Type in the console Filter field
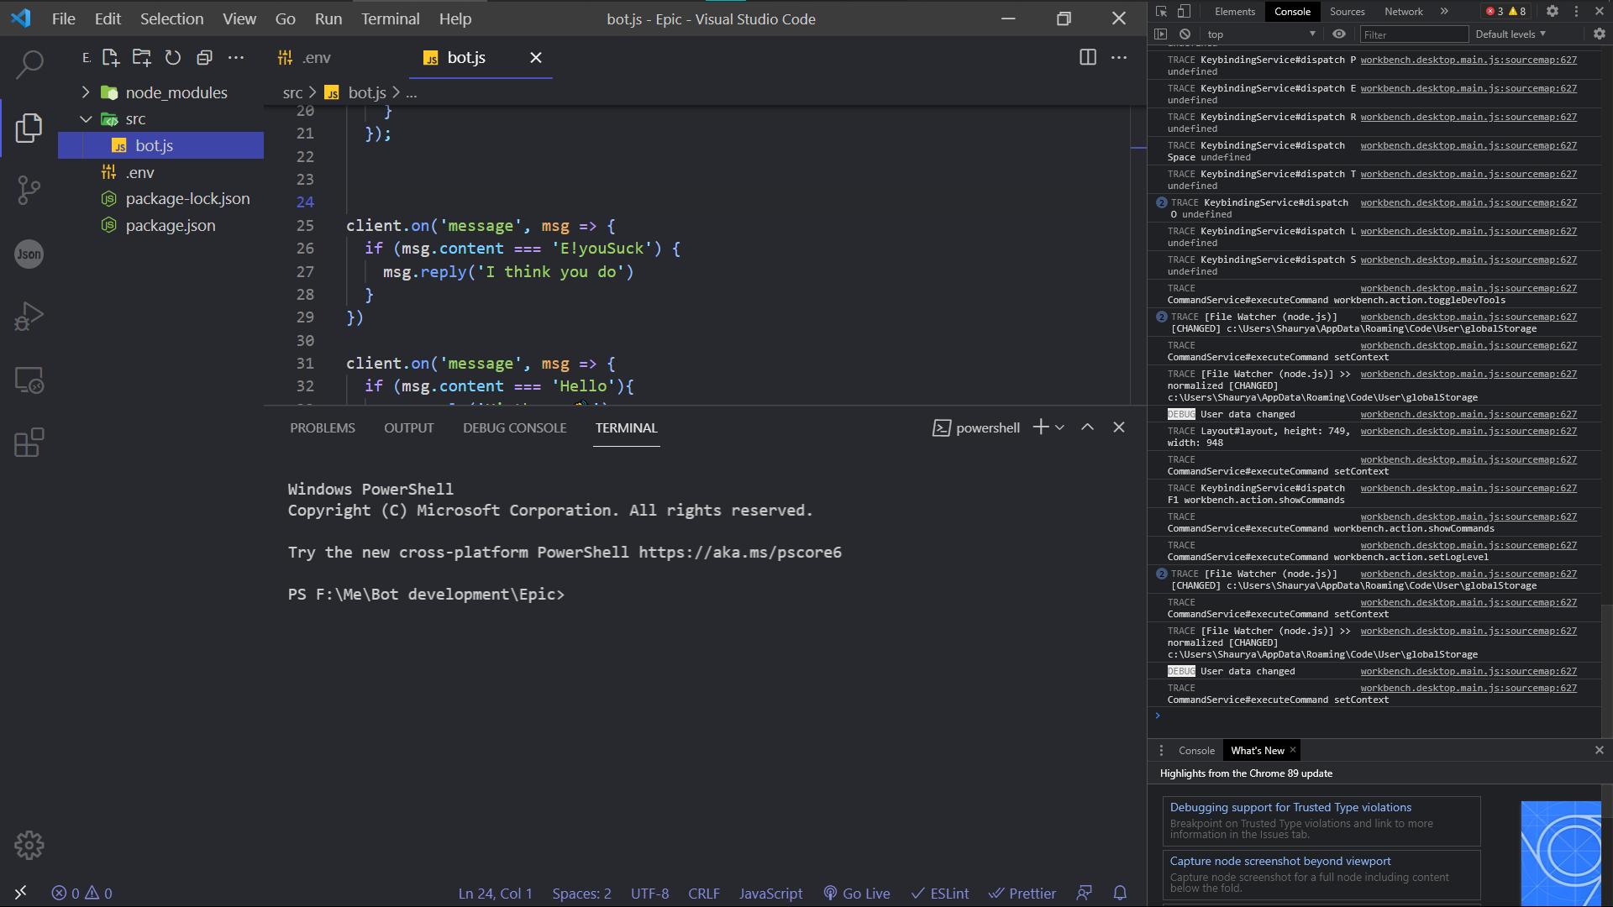 click(1414, 34)
